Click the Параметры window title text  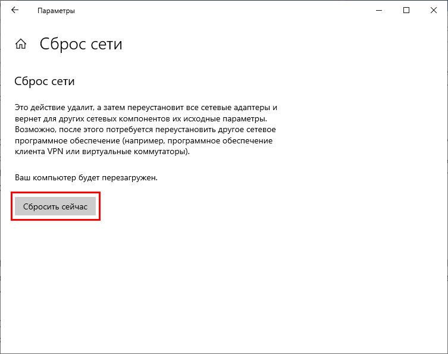pos(56,11)
